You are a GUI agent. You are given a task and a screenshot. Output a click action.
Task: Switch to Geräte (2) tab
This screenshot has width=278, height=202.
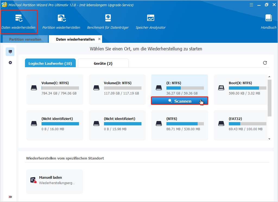(x=103, y=63)
